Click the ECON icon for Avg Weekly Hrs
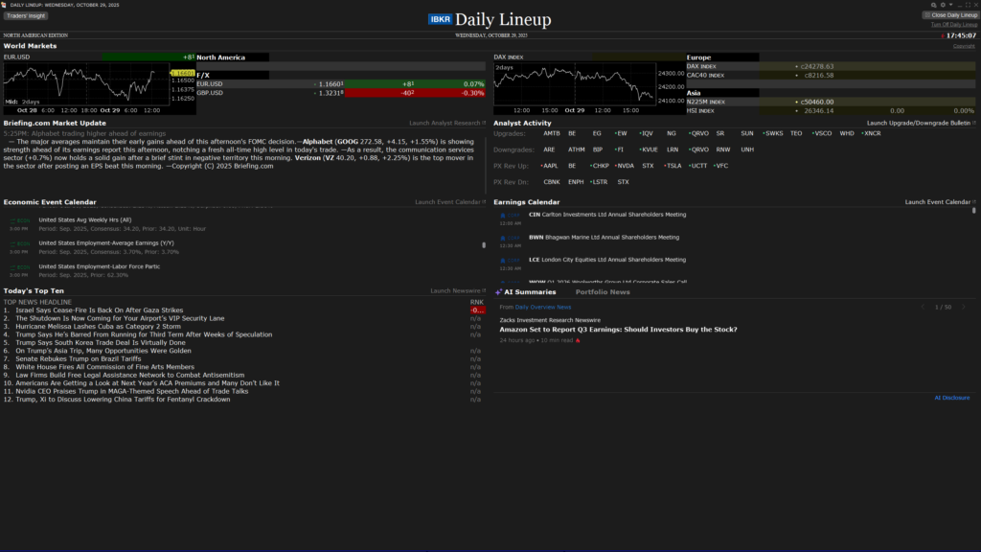The width and height of the screenshot is (981, 552). (23, 220)
